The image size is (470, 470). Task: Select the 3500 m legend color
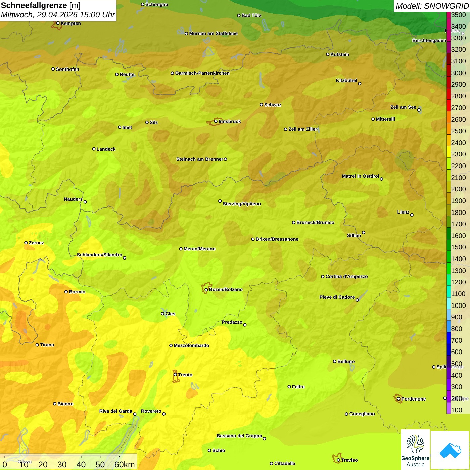coord(449,15)
